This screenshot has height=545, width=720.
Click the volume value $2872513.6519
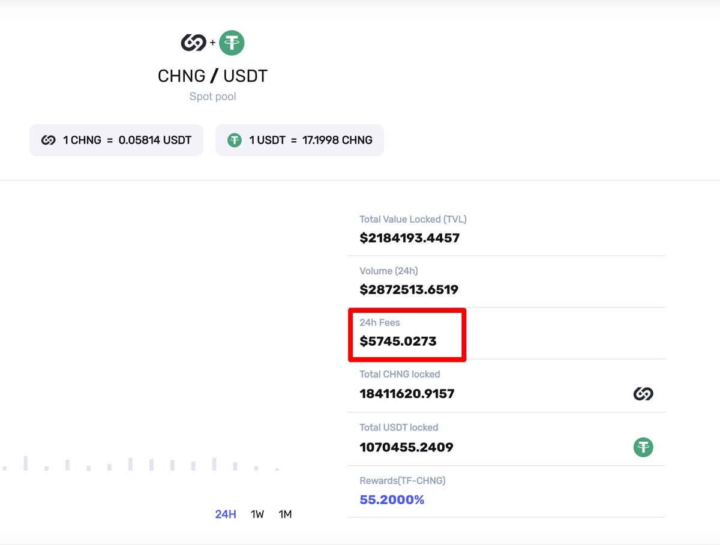[x=409, y=290]
